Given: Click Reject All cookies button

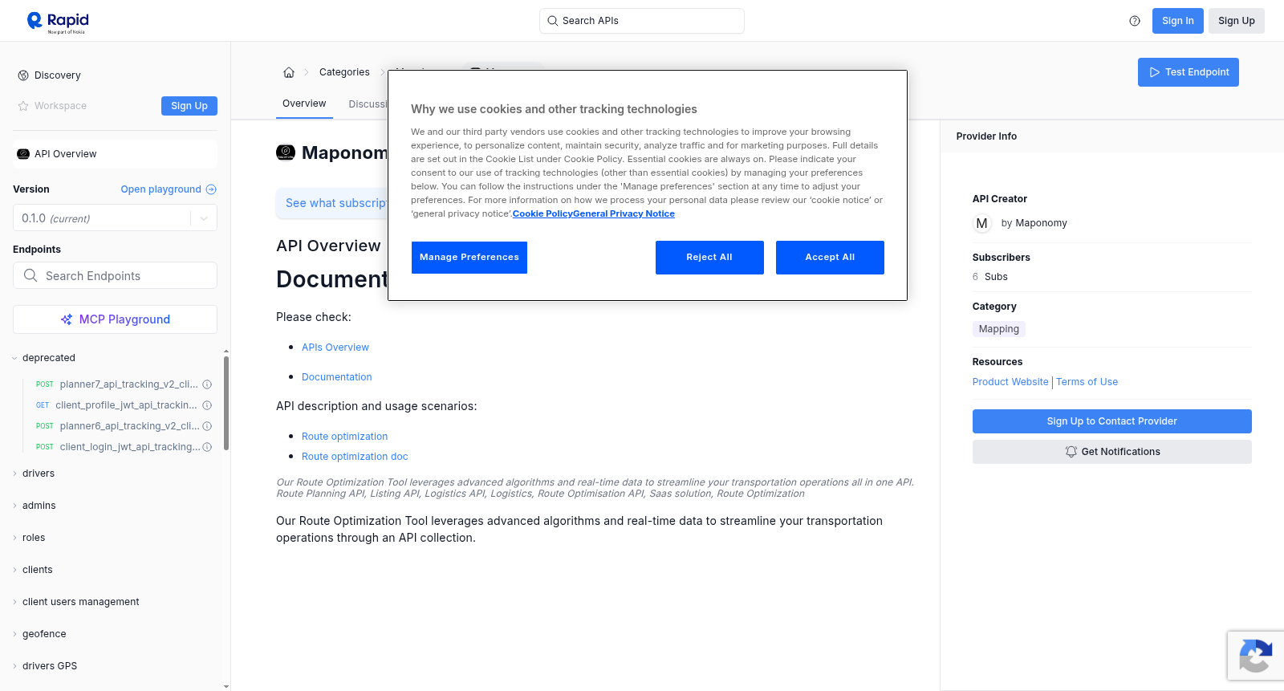Looking at the screenshot, I should coord(709,258).
